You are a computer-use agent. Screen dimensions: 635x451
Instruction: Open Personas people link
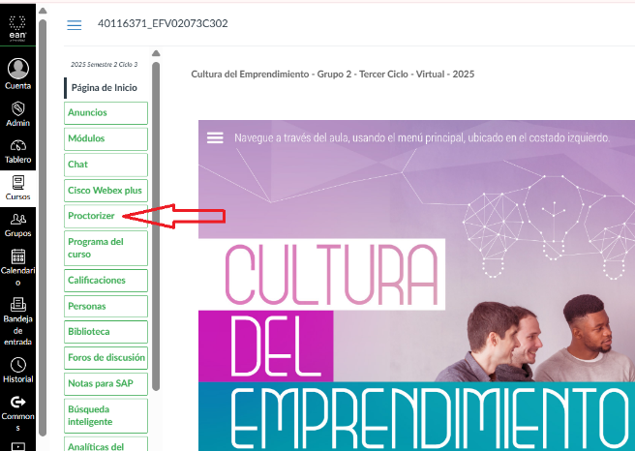106,307
